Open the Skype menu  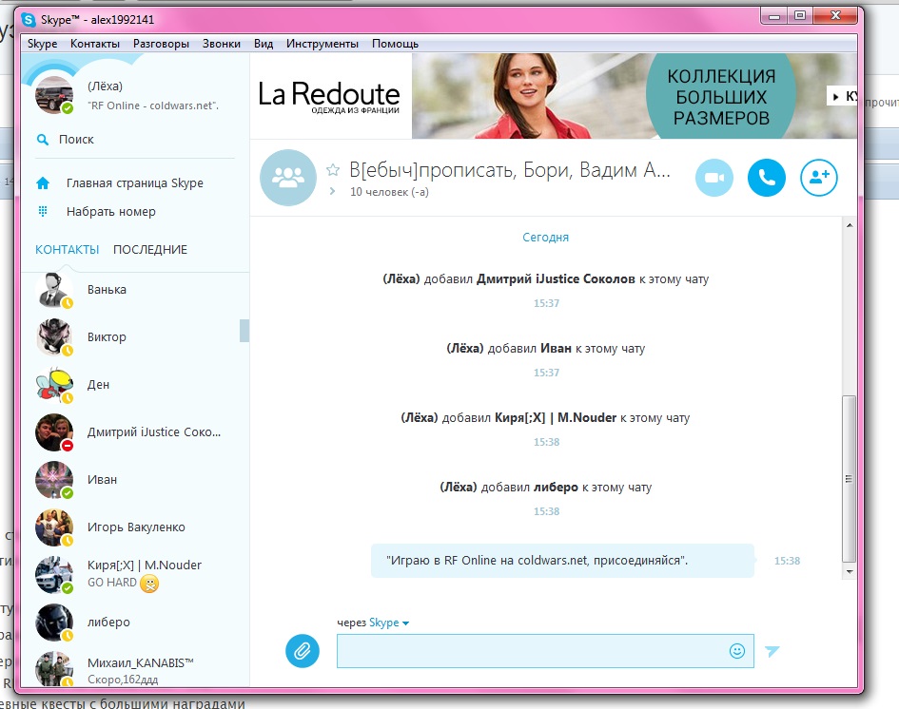pos(43,44)
